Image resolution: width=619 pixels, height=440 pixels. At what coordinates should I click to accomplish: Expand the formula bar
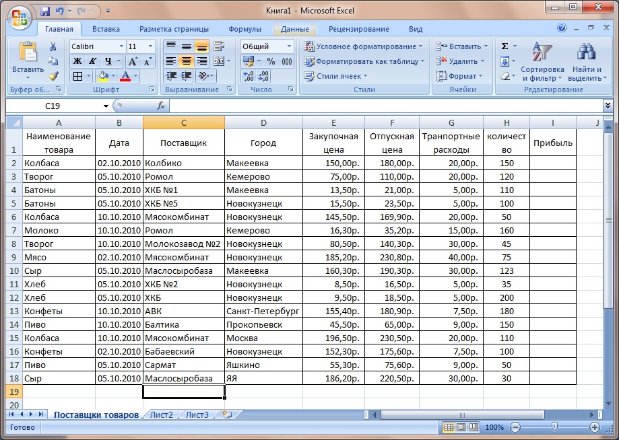coord(608,105)
